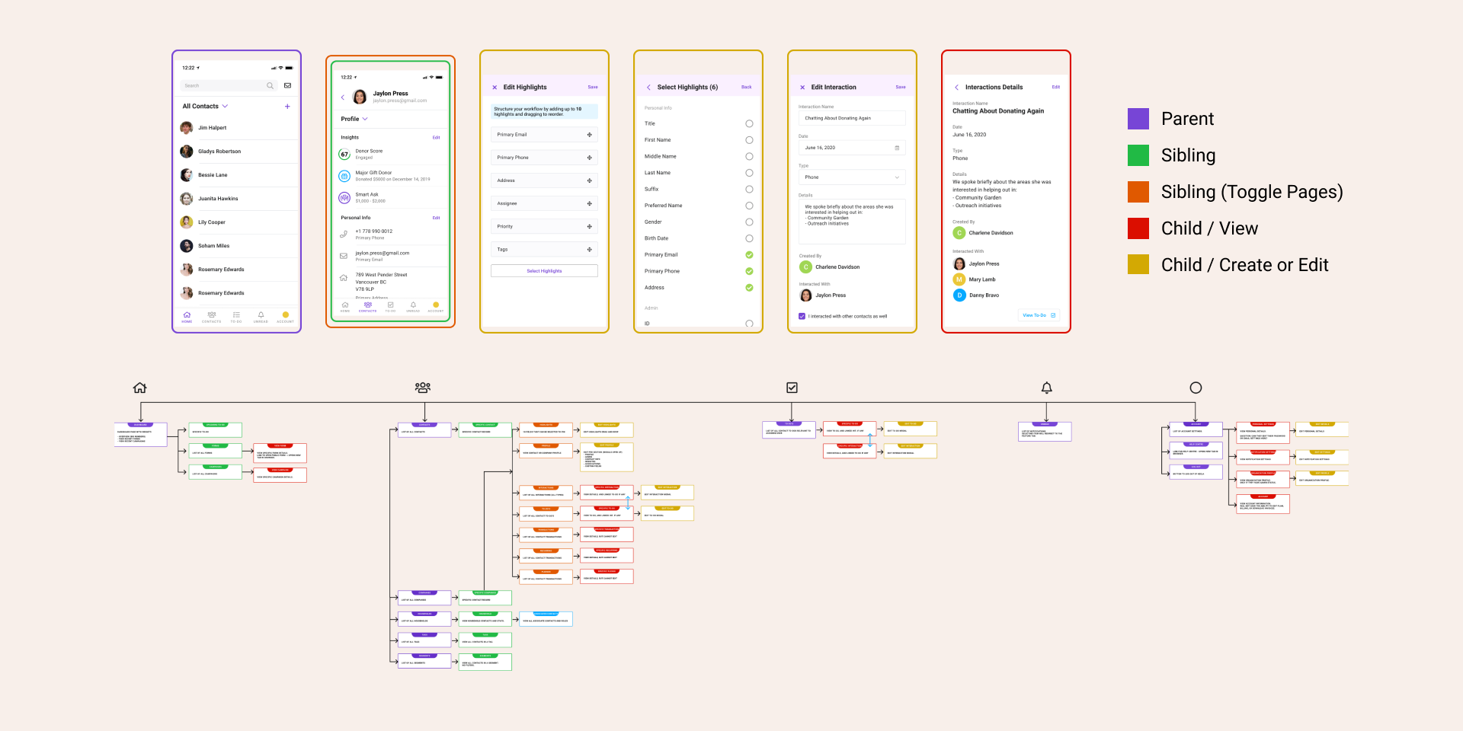Click the reorder handle on Assignee row

(x=589, y=203)
